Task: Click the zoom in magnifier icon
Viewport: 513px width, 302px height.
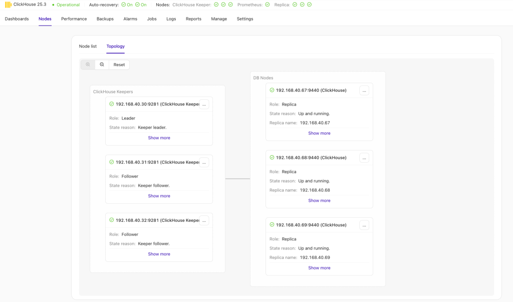Action: coord(88,65)
